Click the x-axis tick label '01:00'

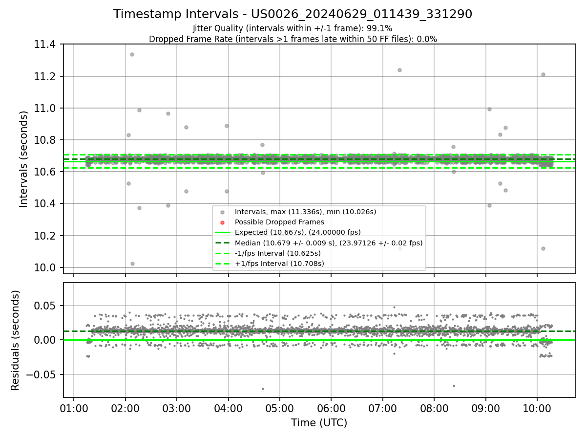pyautogui.click(x=74, y=409)
